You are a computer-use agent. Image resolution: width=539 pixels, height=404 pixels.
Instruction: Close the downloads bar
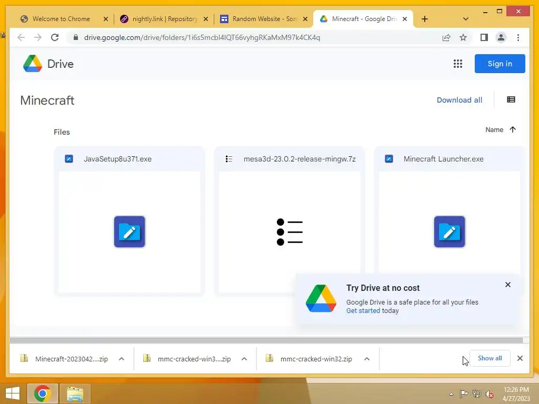(520, 358)
